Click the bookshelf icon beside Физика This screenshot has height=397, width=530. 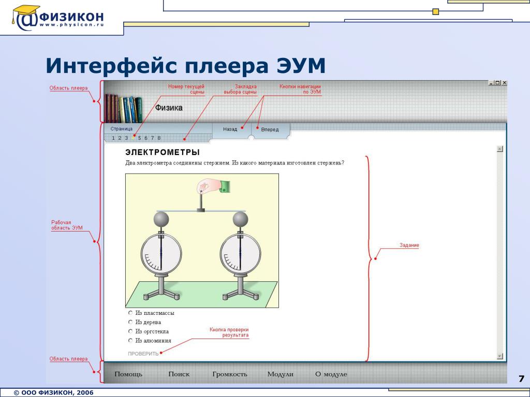123,108
